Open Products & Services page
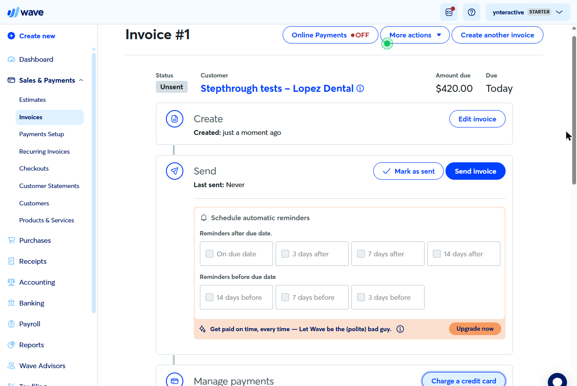This screenshot has width=577, height=386. pyautogui.click(x=47, y=220)
